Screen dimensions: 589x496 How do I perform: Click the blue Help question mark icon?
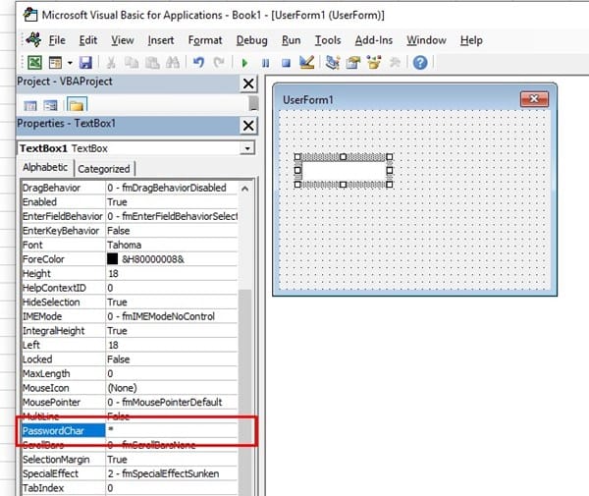[x=420, y=63]
